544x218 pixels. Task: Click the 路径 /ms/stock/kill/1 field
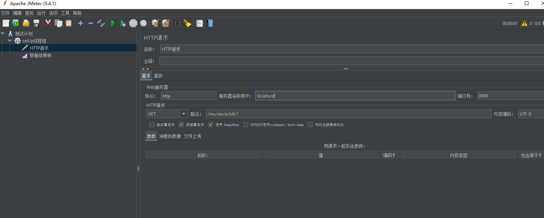349,114
